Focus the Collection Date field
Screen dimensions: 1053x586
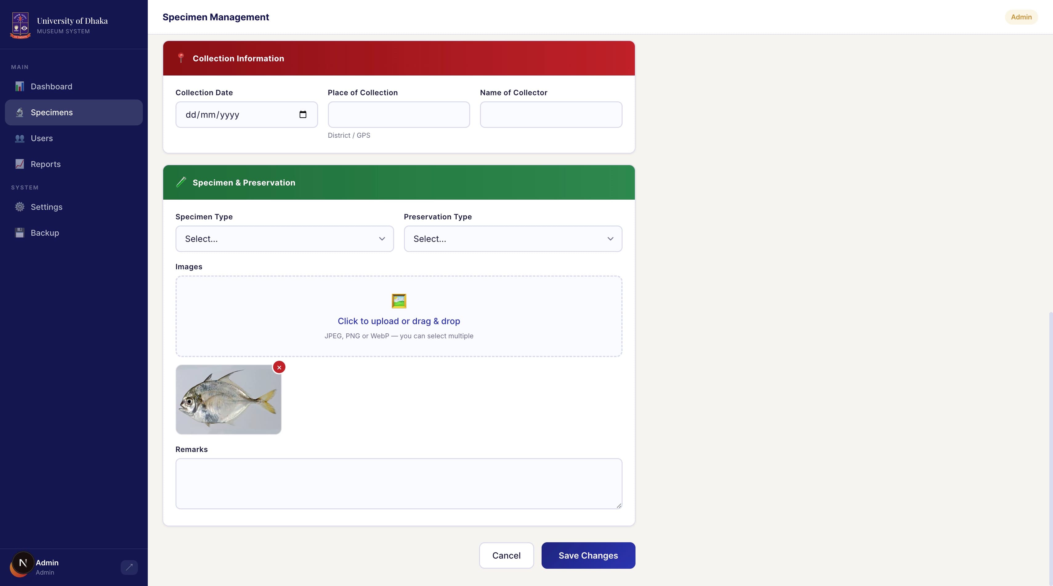(247, 115)
